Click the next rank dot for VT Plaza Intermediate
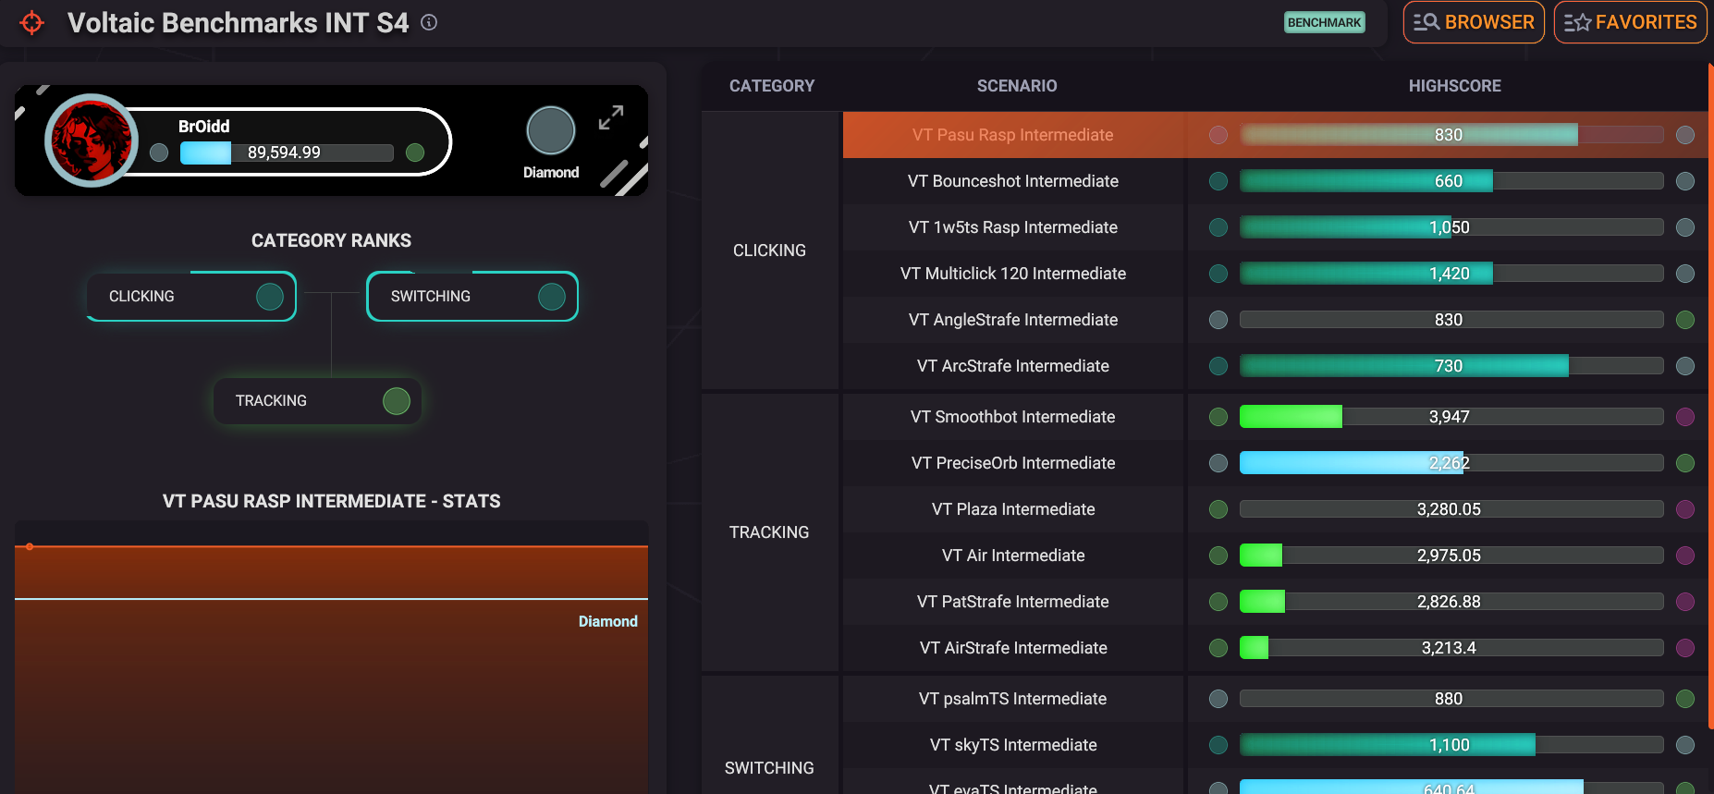1714x794 pixels. click(1685, 509)
